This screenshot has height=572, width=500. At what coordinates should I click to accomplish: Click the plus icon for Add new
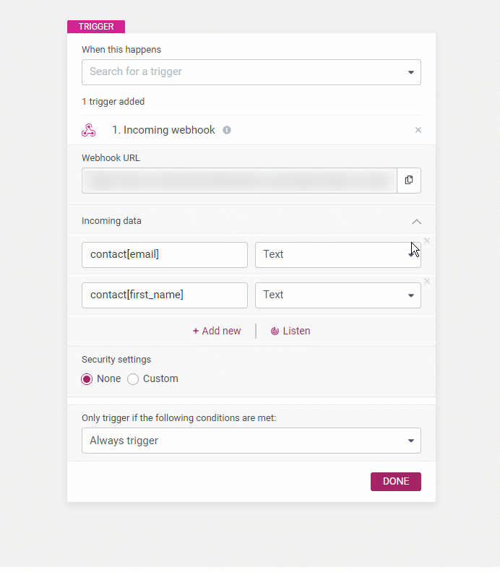click(x=196, y=331)
